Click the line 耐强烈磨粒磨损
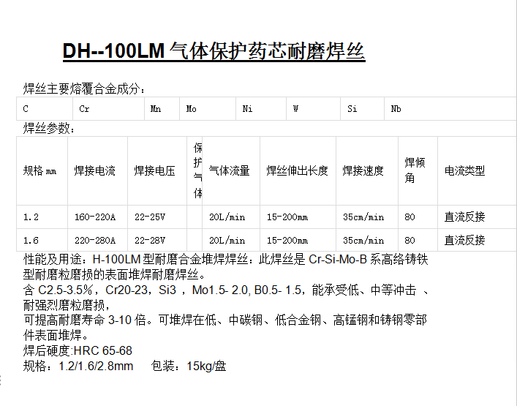 pyautogui.click(x=67, y=305)
